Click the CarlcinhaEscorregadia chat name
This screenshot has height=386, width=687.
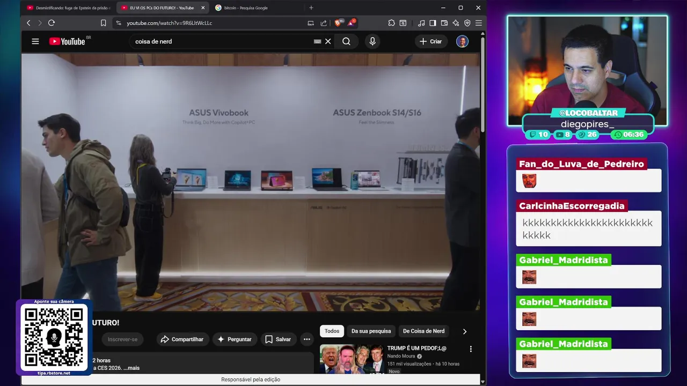572,206
